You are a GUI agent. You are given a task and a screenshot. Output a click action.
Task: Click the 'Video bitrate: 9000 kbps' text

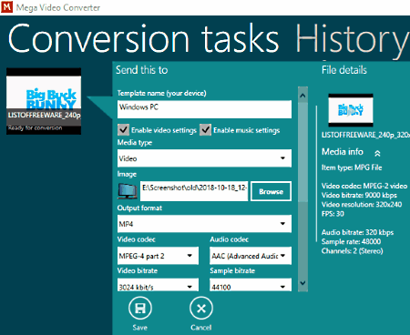359,195
